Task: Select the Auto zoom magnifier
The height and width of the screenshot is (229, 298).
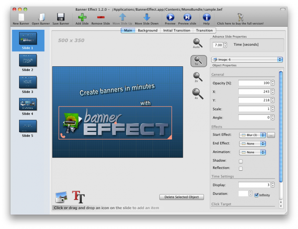Action: pyautogui.click(x=197, y=43)
